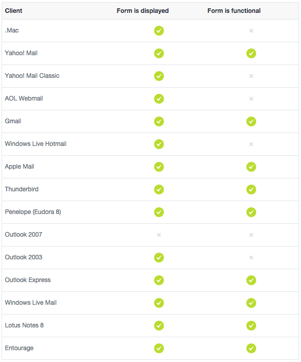
Task: Click Thunderbird form functional checkmark
Action: click(251, 190)
